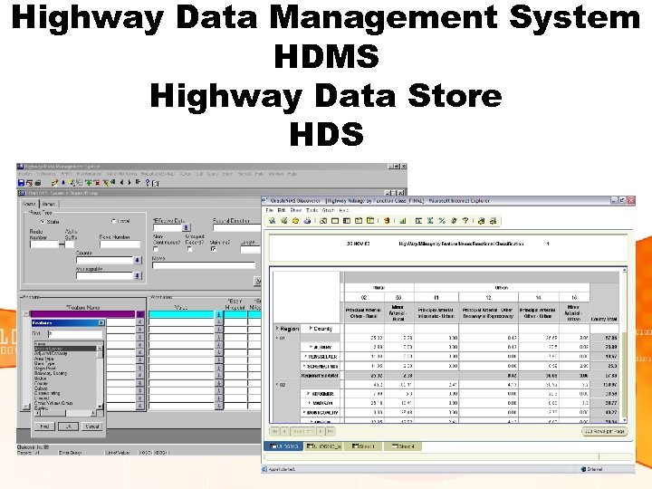
Task: Click 'Regional Subtotal' row label in table
Action: click(320, 376)
